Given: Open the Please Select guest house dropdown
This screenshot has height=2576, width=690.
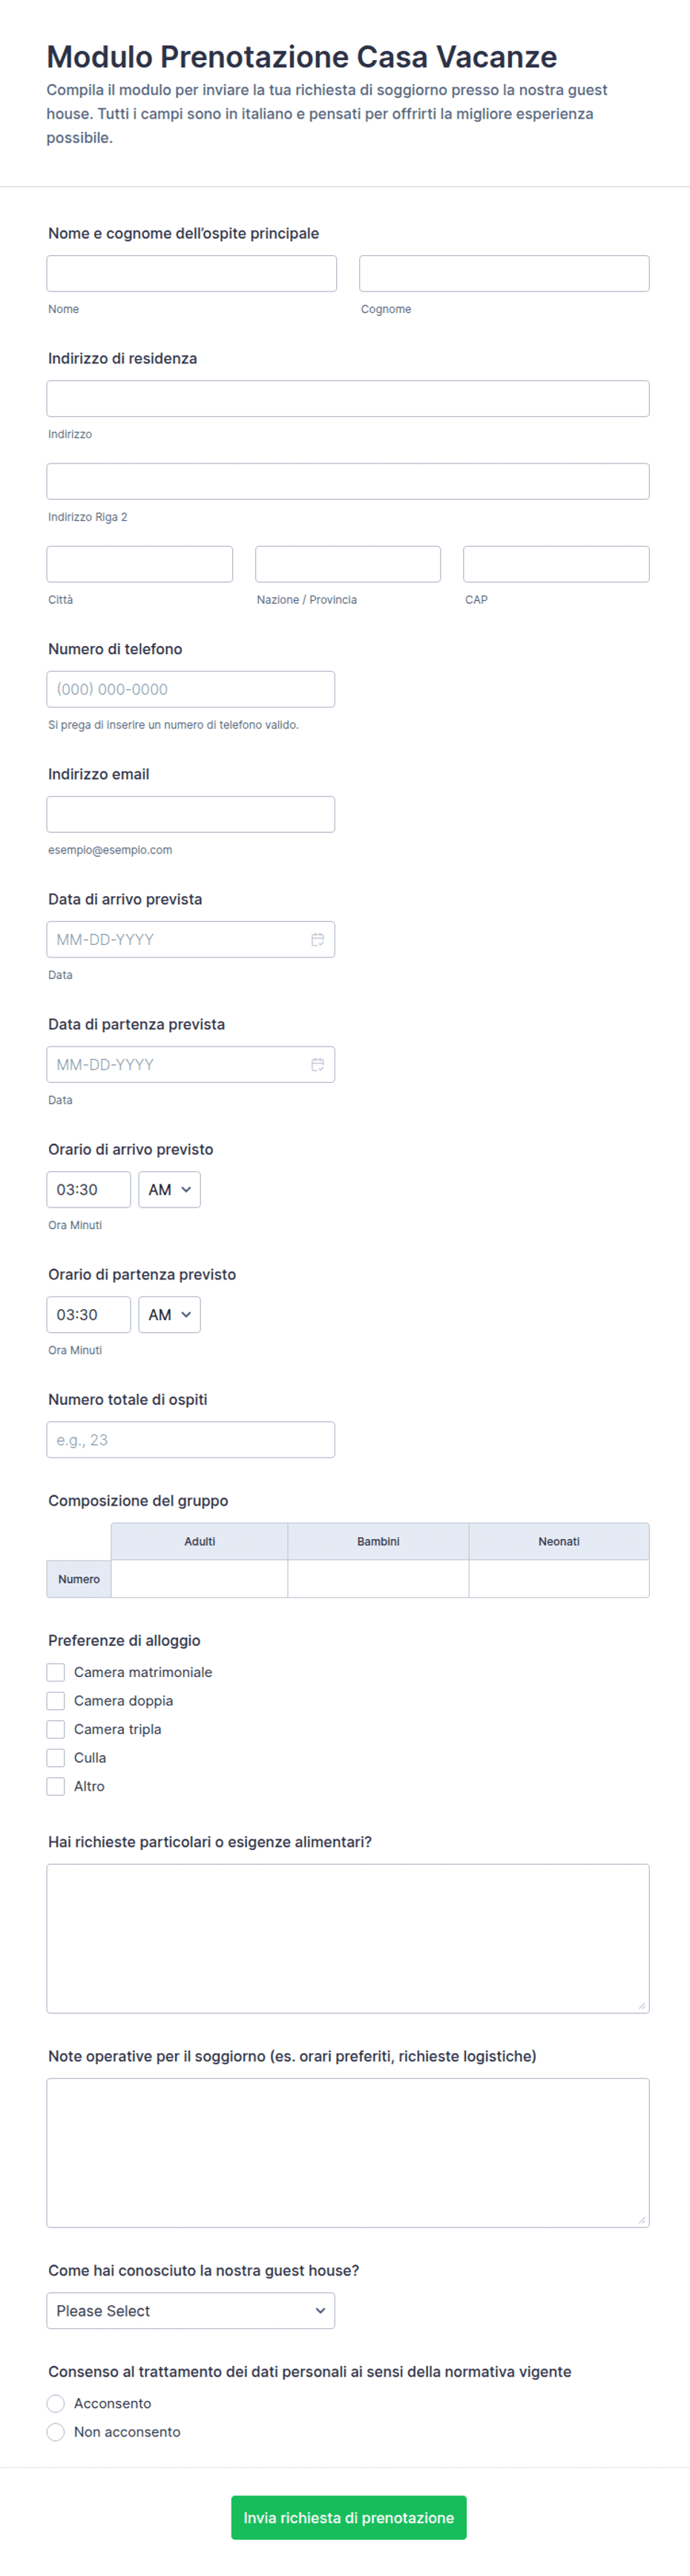Looking at the screenshot, I should tap(190, 2310).
